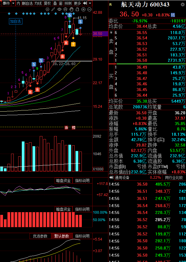Screen dimensions: 186x262
Task: Click the 陆 badge after +0.83%
Action: [173, 15]
